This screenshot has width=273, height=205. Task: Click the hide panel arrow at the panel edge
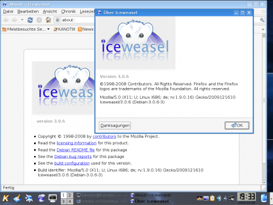(x=271, y=198)
